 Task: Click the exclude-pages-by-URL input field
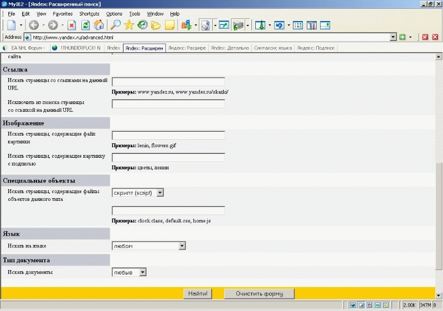168,103
